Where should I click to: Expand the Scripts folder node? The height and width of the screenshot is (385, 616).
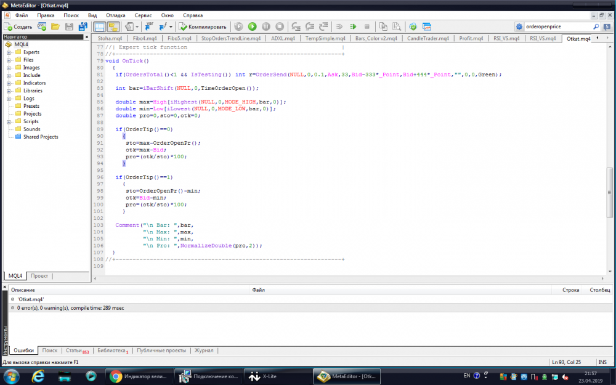pos(9,121)
